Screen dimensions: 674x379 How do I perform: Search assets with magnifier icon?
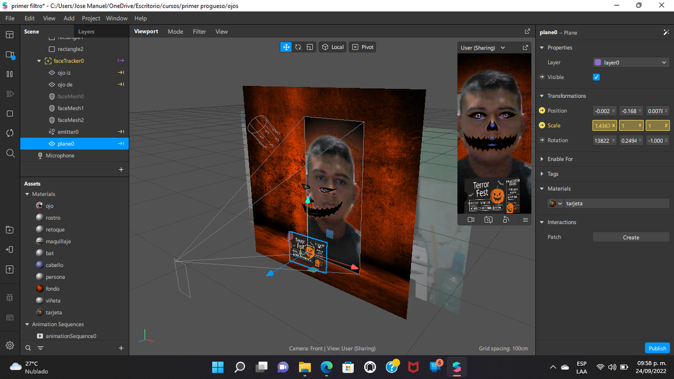coord(28,348)
